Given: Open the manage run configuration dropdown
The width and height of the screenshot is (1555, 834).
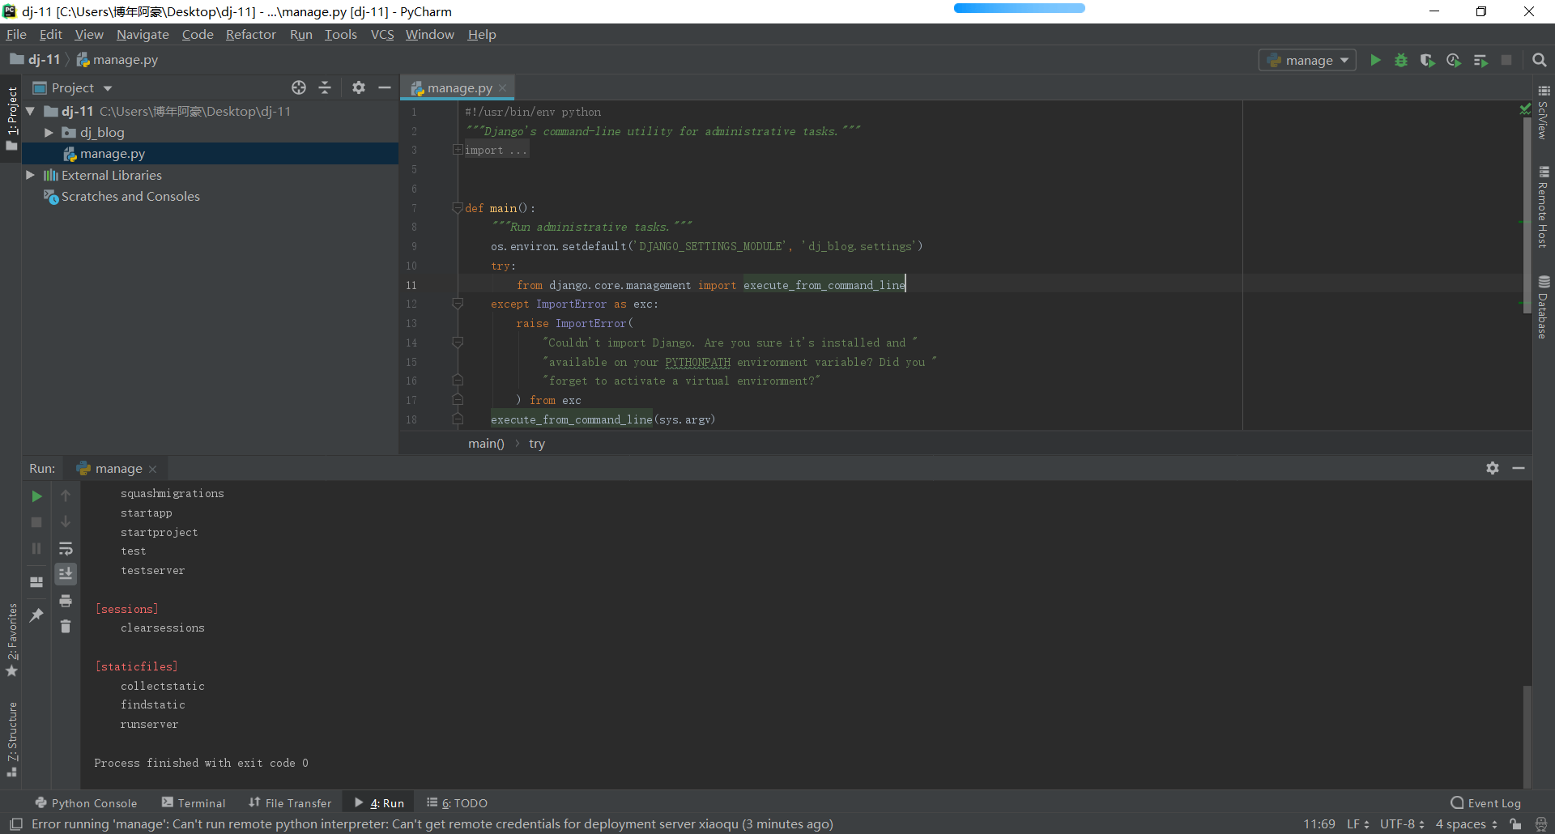Looking at the screenshot, I should (1307, 60).
